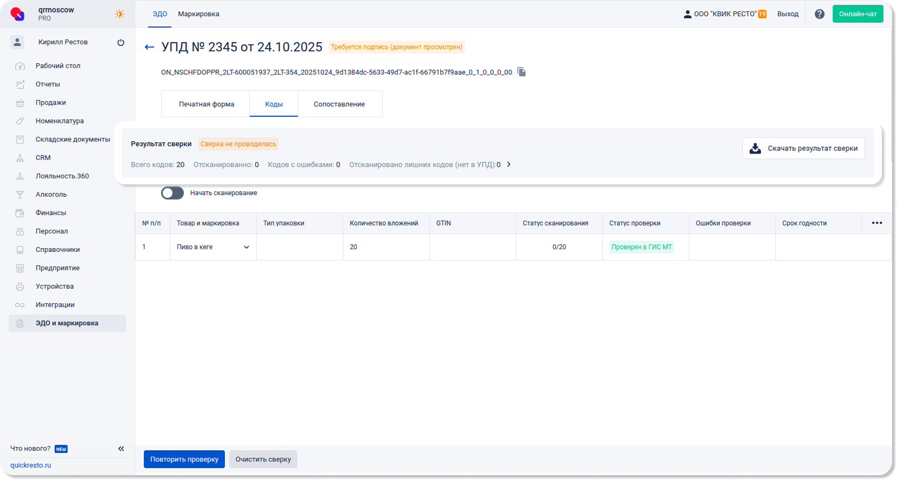
Task: Open the help question mark icon
Action: pyautogui.click(x=819, y=14)
